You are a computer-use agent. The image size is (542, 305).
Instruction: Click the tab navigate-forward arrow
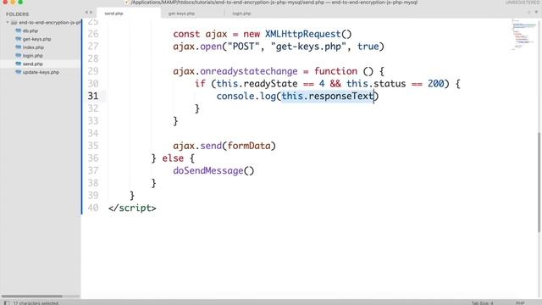click(91, 13)
